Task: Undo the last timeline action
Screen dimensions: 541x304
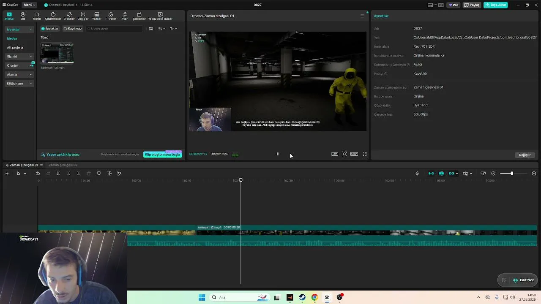Action: (38, 174)
